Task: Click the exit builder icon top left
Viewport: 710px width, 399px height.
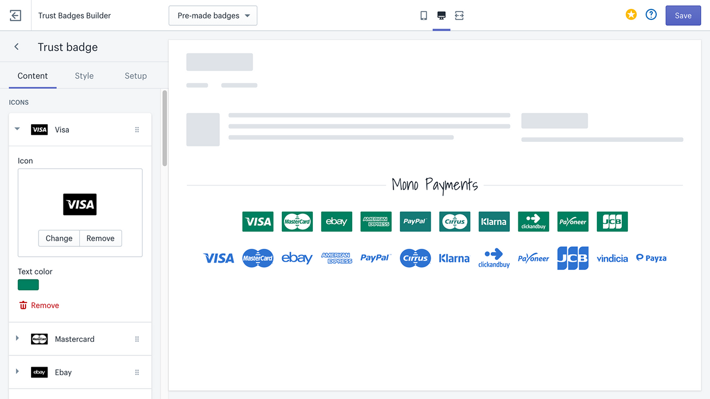Action: tap(15, 15)
